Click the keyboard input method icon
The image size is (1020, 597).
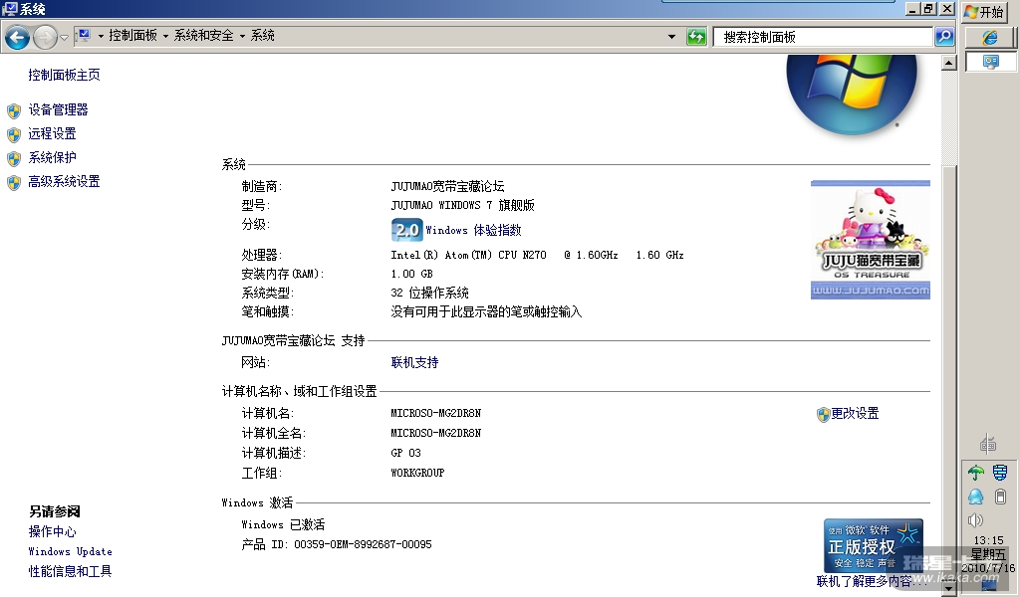click(x=988, y=444)
